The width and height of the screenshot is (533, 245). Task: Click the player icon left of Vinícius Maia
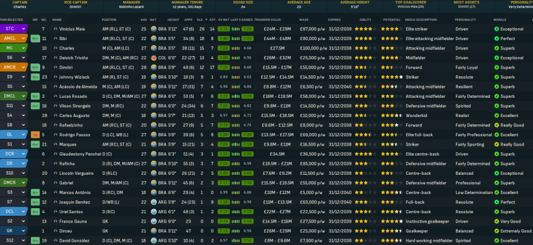coord(55,29)
